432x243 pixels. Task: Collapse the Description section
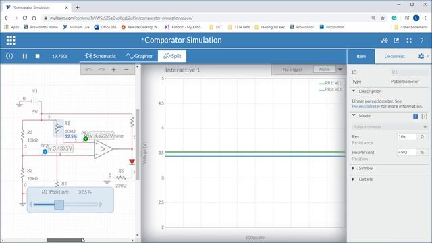coord(354,91)
